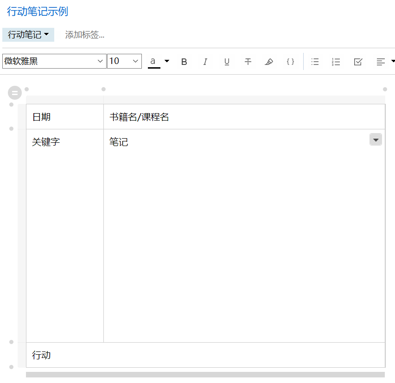Click the 笔记 table cell
Image resolution: width=395 pixels, height=383 pixels.
coord(244,236)
